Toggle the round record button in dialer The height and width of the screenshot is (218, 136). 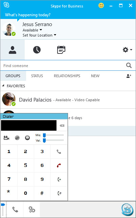(17, 138)
